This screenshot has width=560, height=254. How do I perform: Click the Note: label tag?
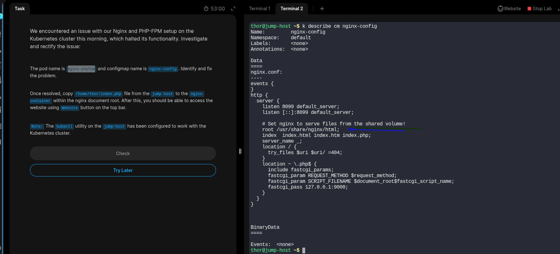coord(37,126)
